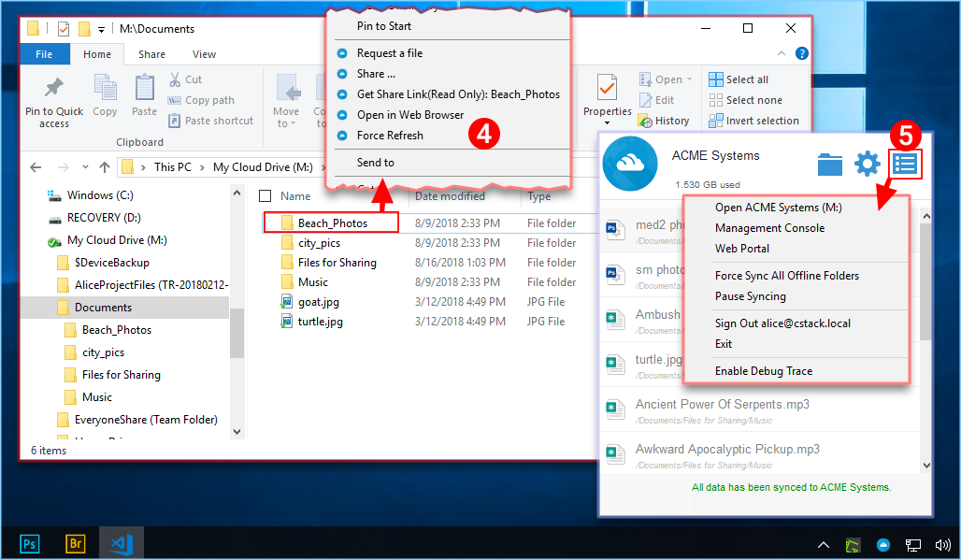The image size is (961, 560).
Task: Click the list menu icon in ACME panel
Action: click(x=905, y=164)
